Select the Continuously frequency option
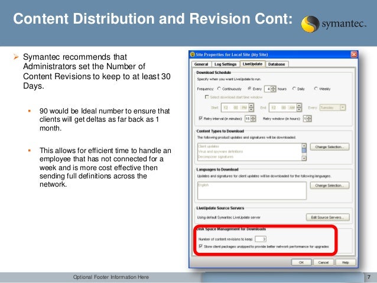 tap(219, 89)
